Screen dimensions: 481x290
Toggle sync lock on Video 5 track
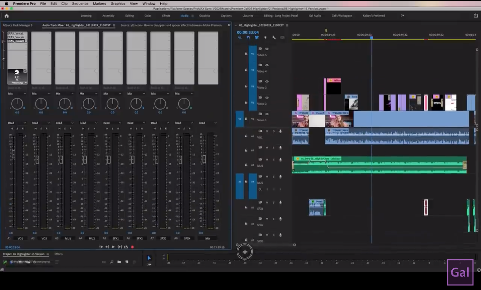click(260, 49)
